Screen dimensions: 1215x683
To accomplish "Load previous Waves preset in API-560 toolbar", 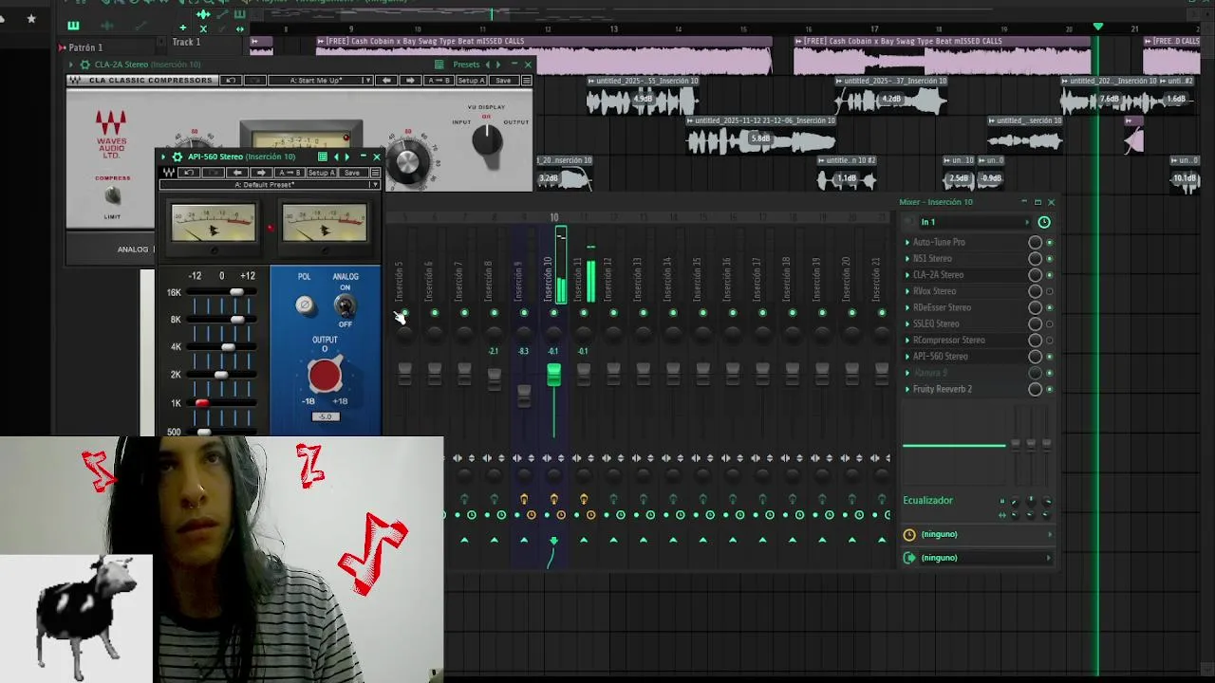I will [237, 173].
